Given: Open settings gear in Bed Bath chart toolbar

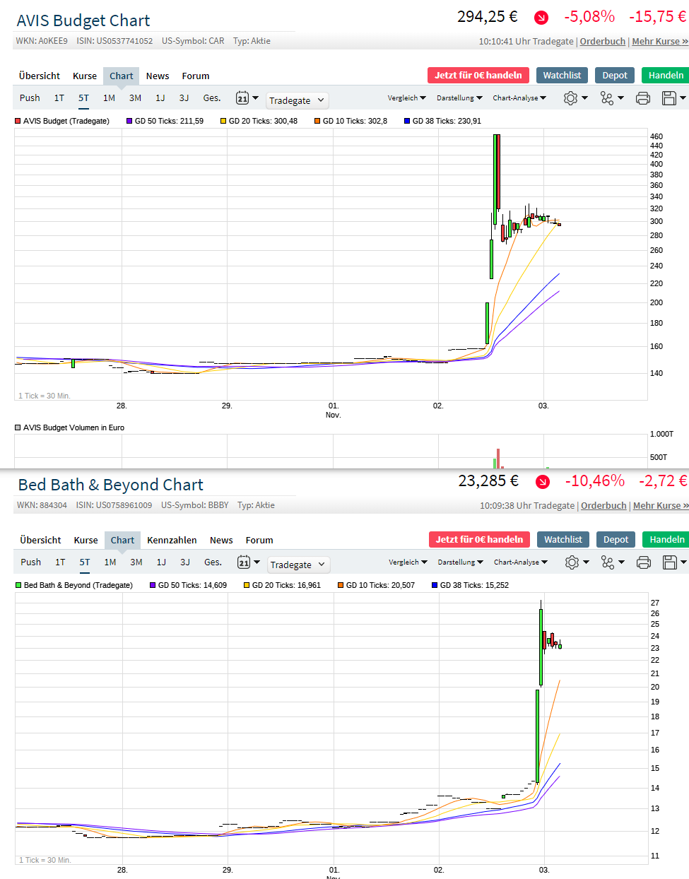Looking at the screenshot, I should [572, 562].
